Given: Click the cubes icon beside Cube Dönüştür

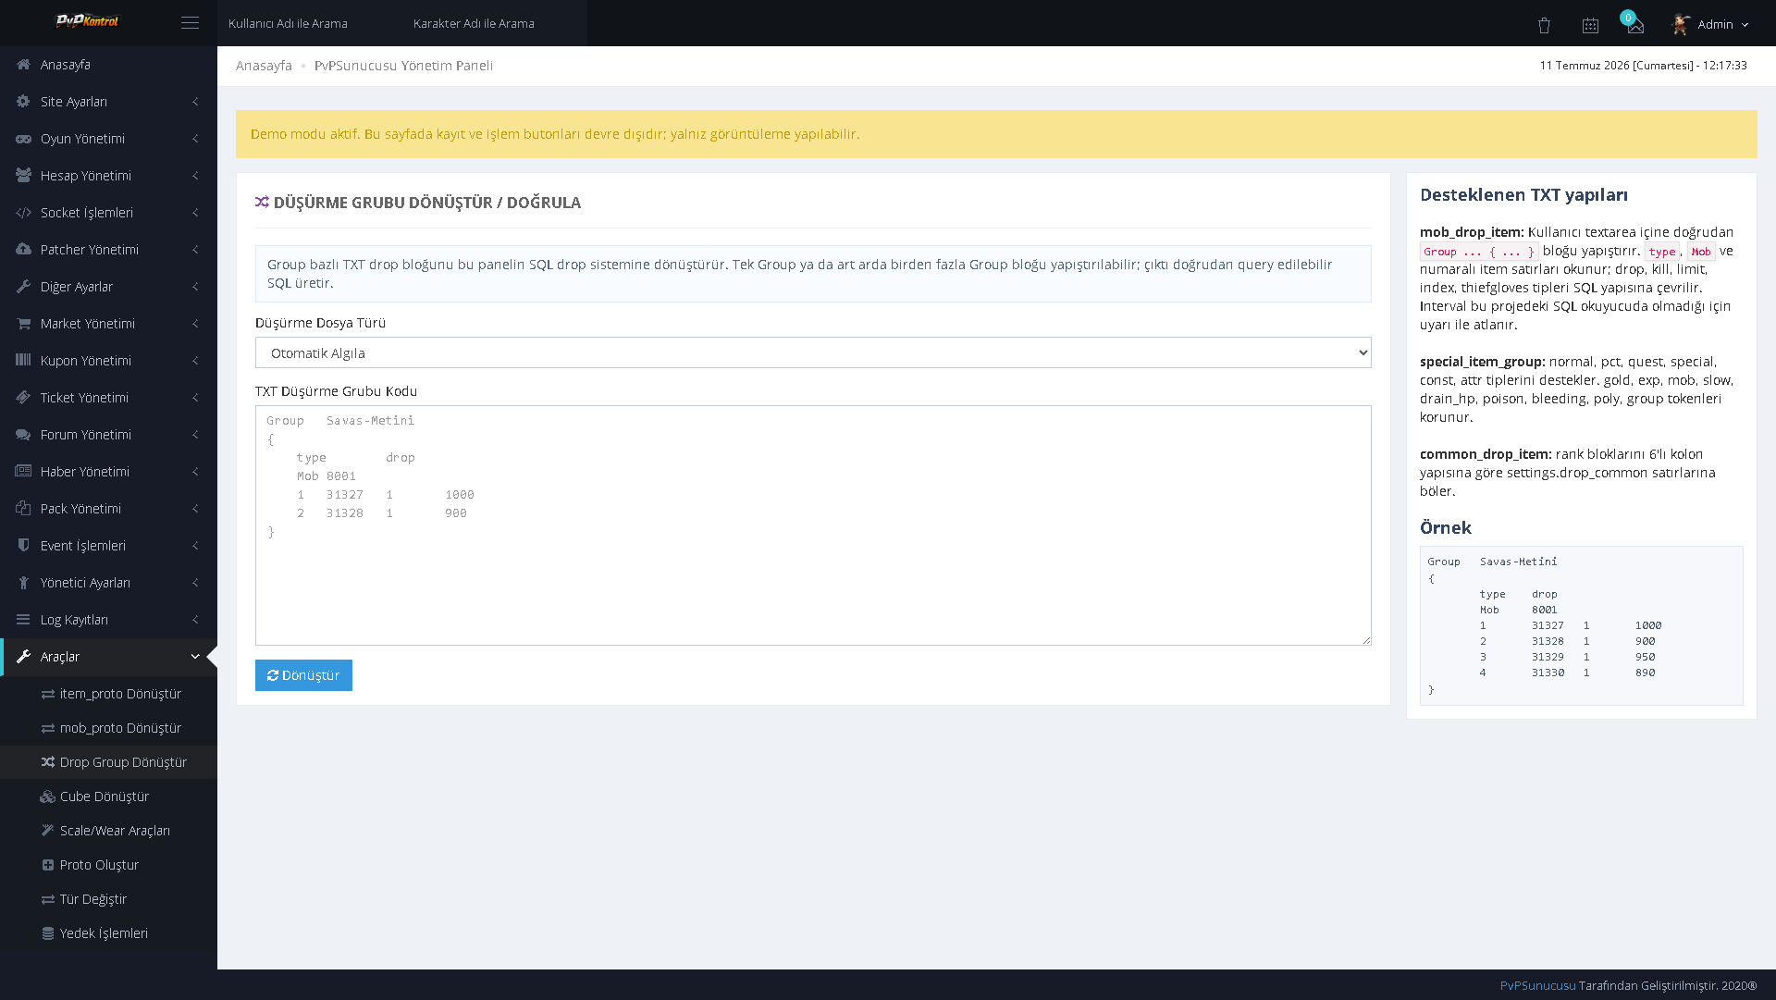Looking at the screenshot, I should point(48,796).
